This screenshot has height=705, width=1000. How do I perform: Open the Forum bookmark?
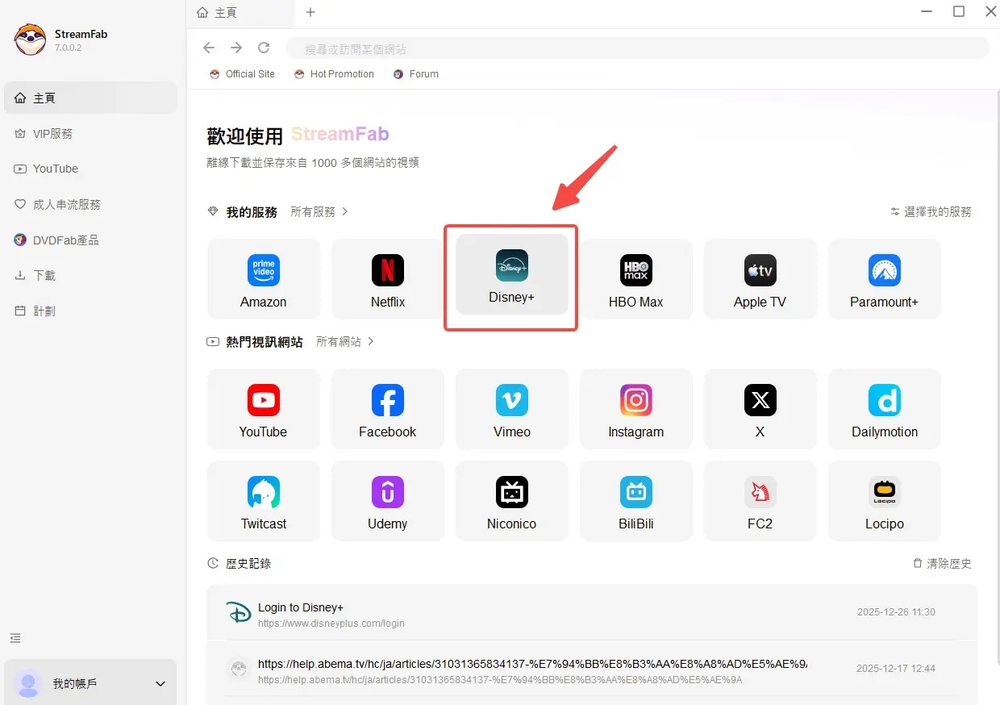coord(415,73)
